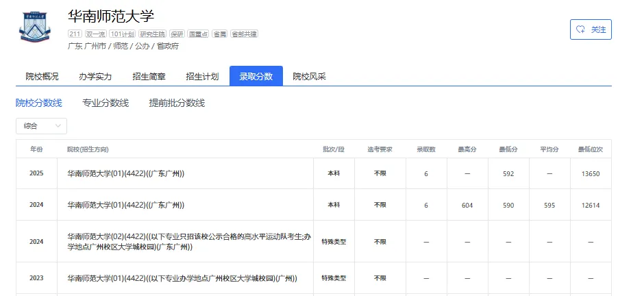Open the 院校概况 tab
The width and height of the screenshot is (631, 296).
tap(42, 77)
